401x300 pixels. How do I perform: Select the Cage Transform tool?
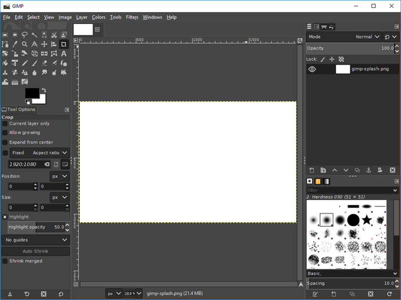(x=54, y=54)
